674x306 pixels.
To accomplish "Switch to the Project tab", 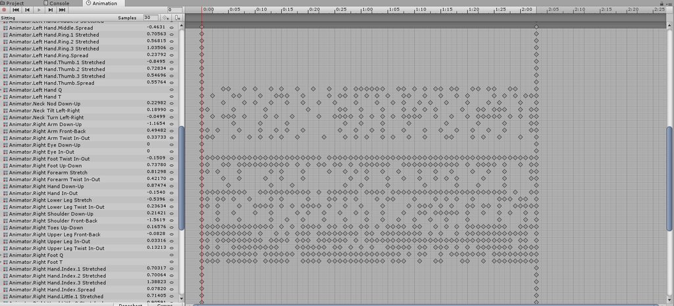I will tap(14, 3).
